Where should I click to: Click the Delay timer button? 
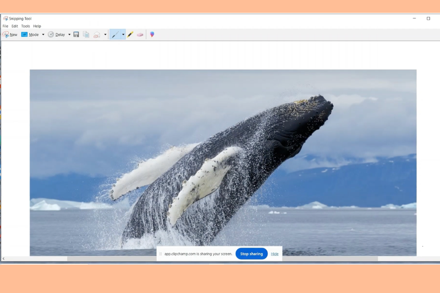click(x=57, y=35)
